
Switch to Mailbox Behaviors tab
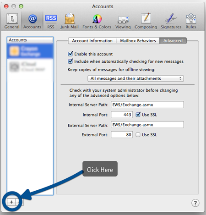coord(138,41)
